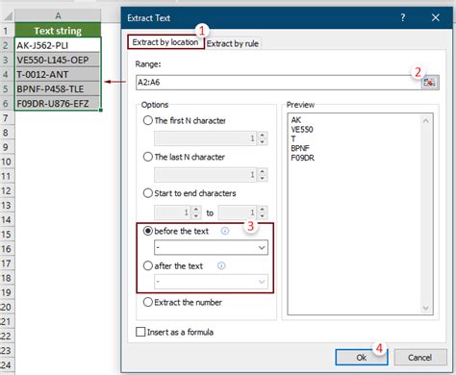Click the end position number field

point(238,212)
